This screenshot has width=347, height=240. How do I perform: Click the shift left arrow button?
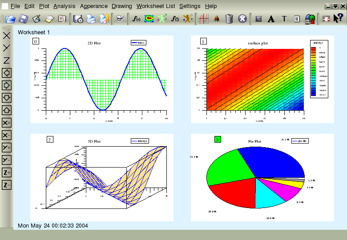(7, 73)
